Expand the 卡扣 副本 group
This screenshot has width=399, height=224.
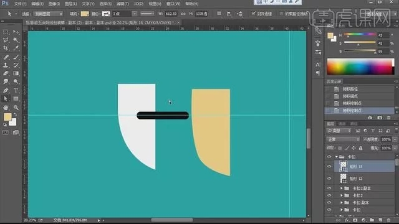tap(342, 202)
